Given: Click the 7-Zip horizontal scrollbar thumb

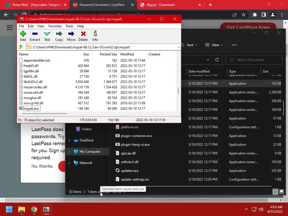Looking at the screenshot, I should pos(44,114).
